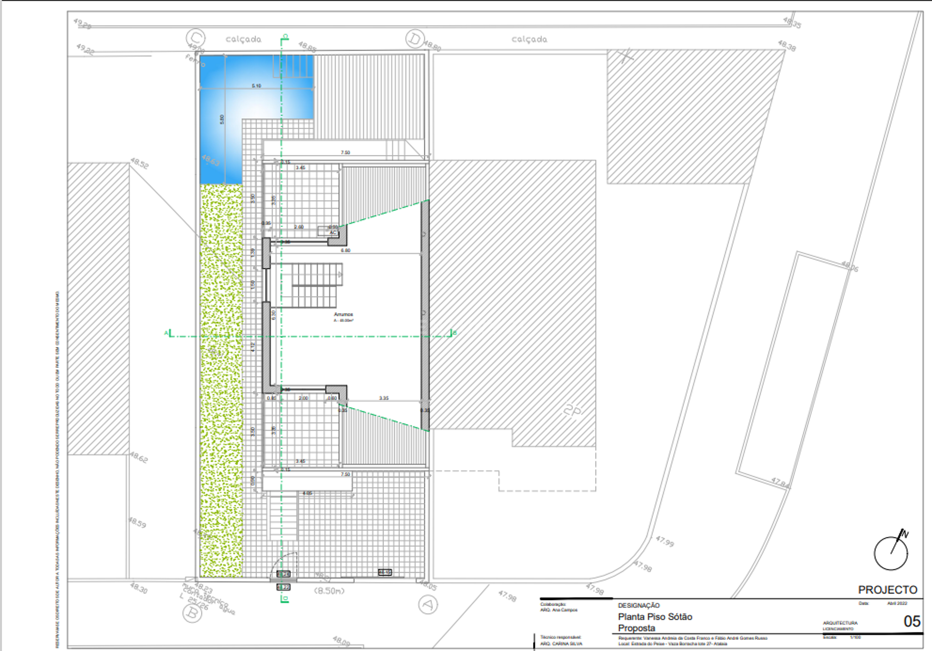Click the 'calçada' label next to marker C
This screenshot has height=651, width=932.
[243, 39]
